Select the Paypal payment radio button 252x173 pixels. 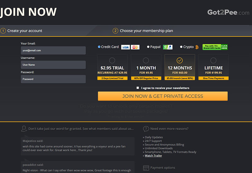tap(148, 47)
